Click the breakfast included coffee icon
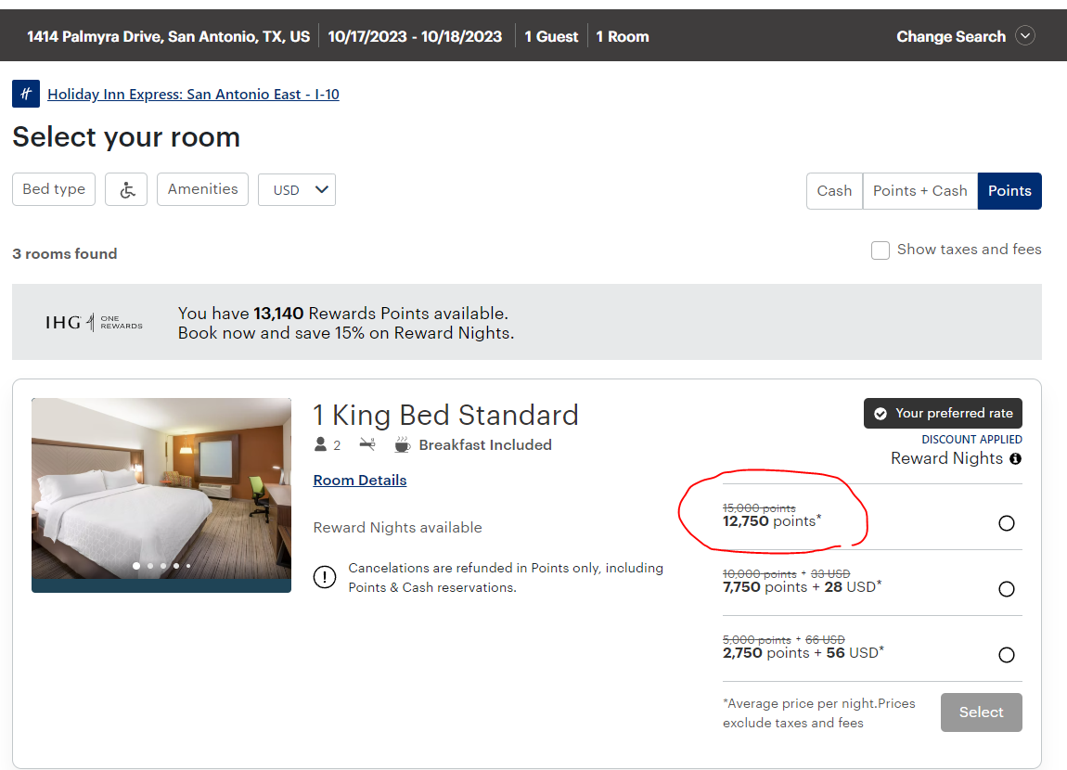Viewport: 1067px width, 770px height. click(x=402, y=445)
